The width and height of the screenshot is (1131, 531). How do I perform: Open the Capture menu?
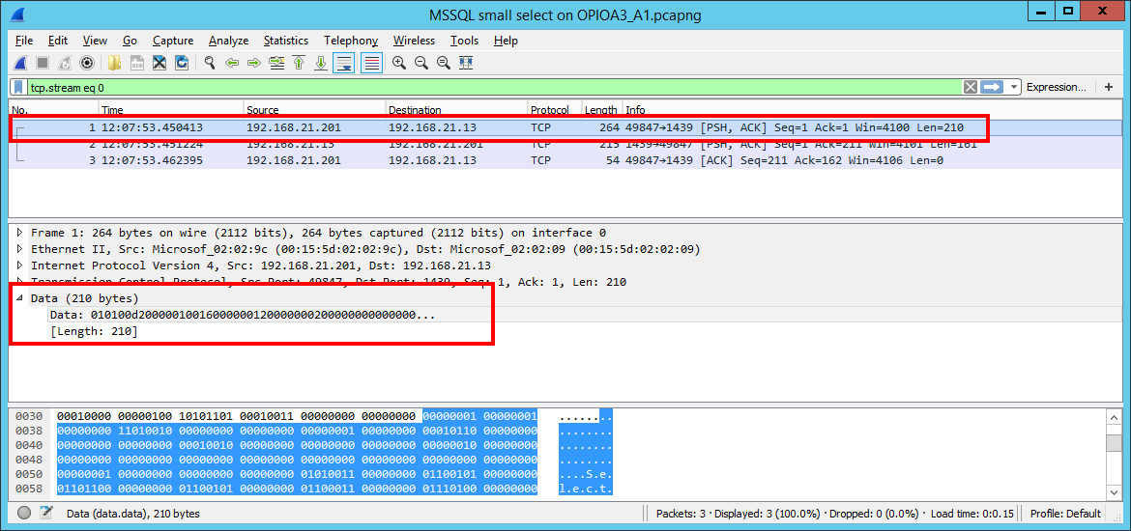point(173,41)
